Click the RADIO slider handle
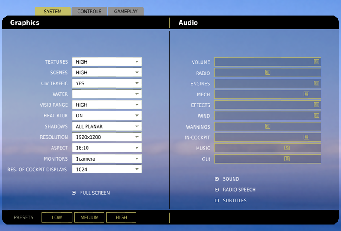Image resolution: width=341 pixels, height=231 pixels. [267, 73]
